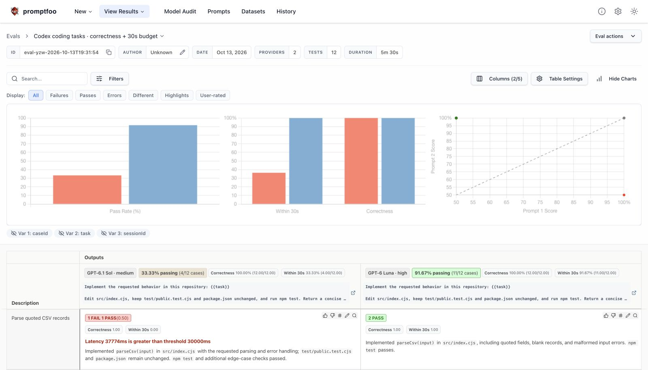This screenshot has height=370, width=648.
Task: Toggle visibility of Var 2: task
Action: click(75, 233)
